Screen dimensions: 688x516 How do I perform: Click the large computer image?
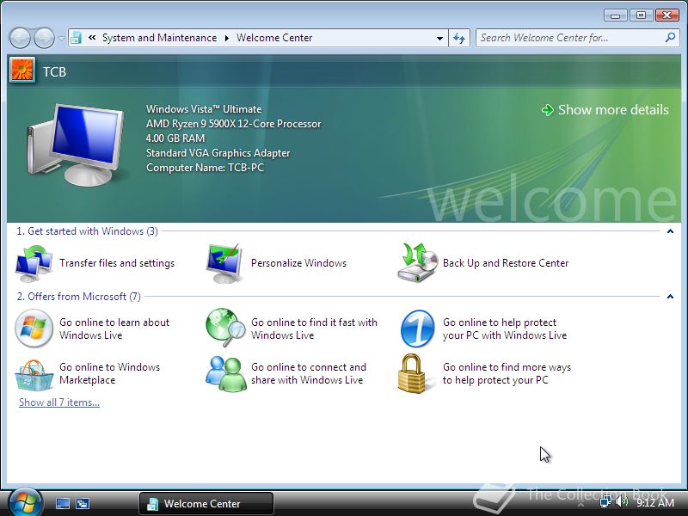tap(76, 144)
